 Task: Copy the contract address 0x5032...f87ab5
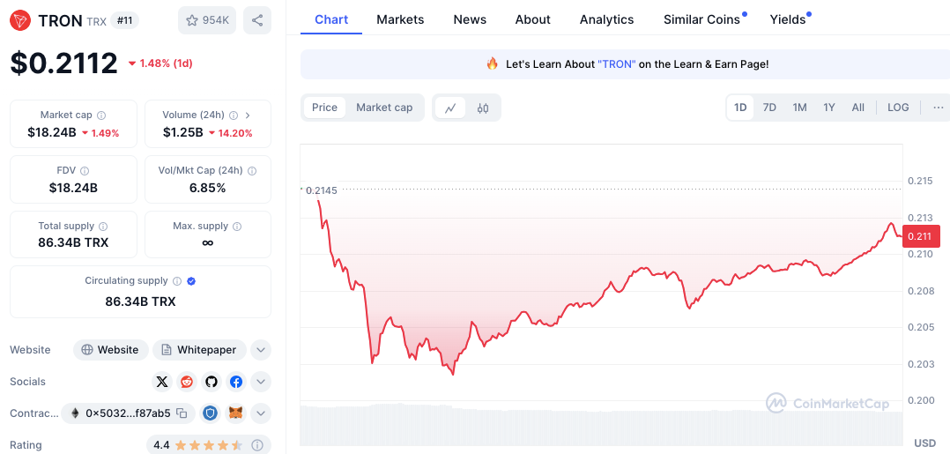click(182, 413)
